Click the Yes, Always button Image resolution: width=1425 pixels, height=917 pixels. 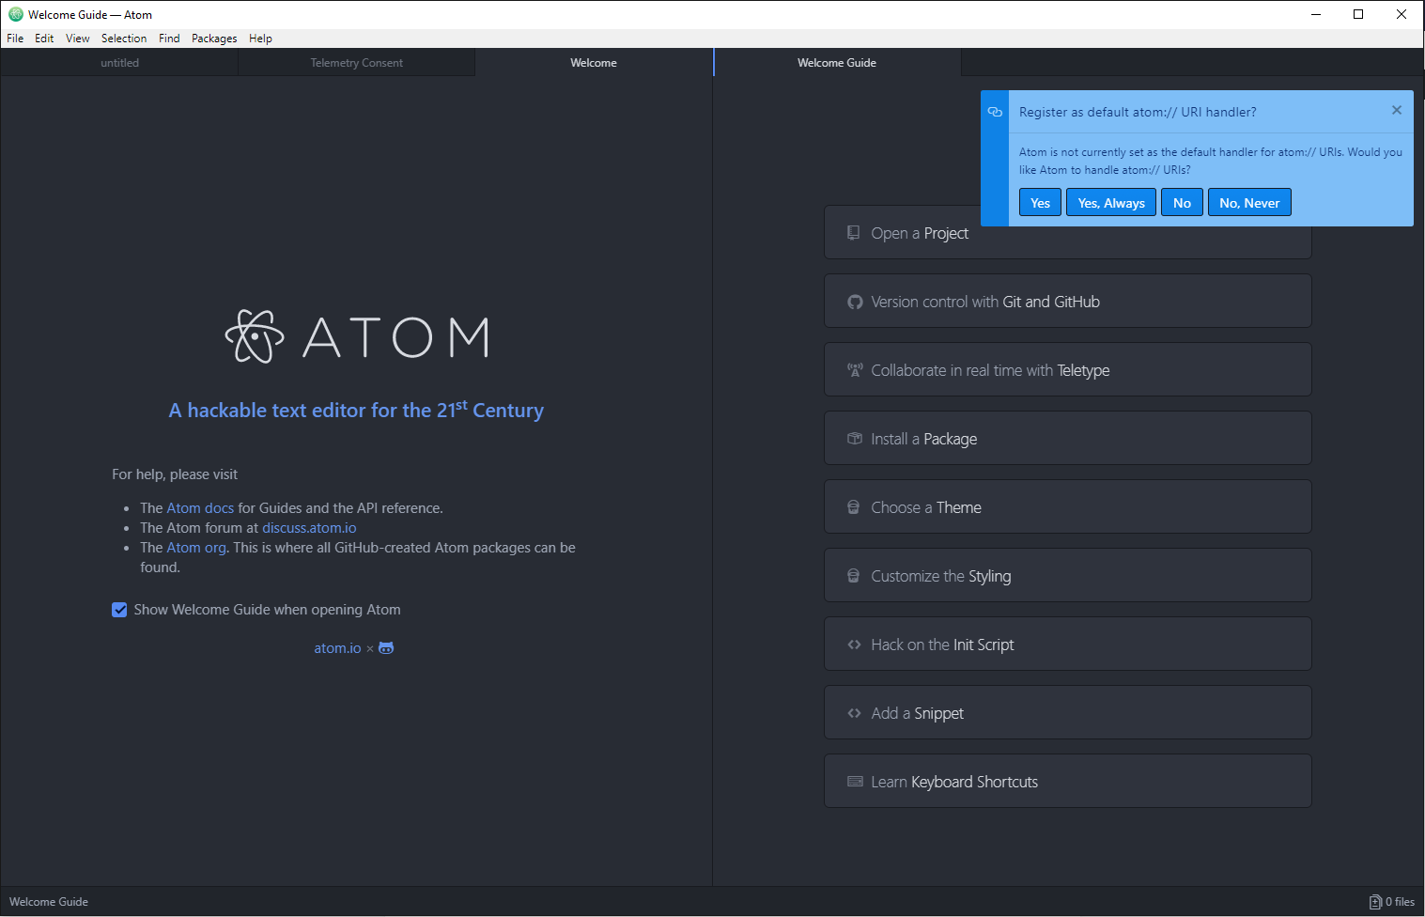[x=1111, y=203]
